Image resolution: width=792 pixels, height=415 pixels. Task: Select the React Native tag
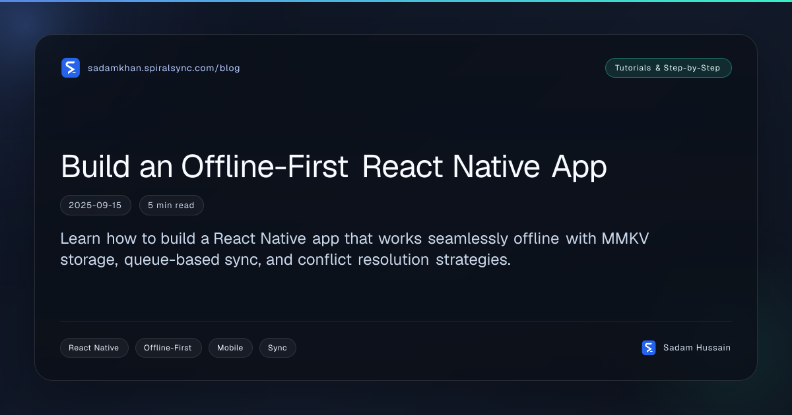pos(94,348)
